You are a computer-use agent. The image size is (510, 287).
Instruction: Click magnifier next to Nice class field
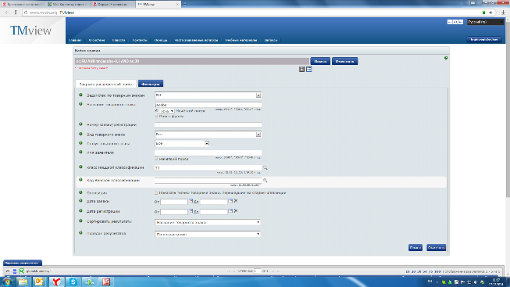click(x=265, y=168)
